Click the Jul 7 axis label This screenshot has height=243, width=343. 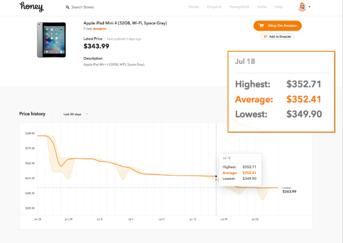pyautogui.click(x=130, y=219)
